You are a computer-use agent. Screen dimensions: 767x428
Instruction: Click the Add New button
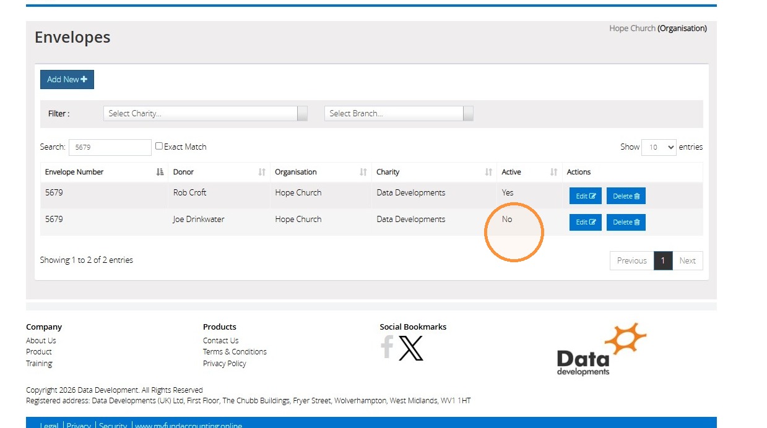67,79
